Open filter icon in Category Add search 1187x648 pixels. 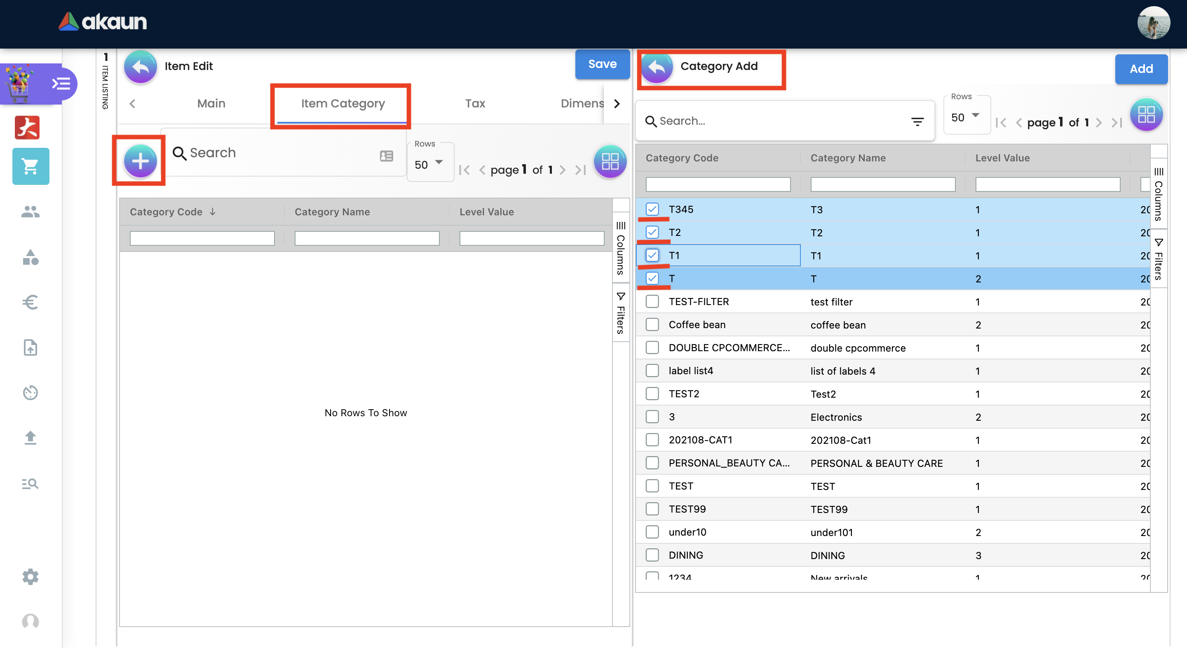pyautogui.click(x=917, y=121)
